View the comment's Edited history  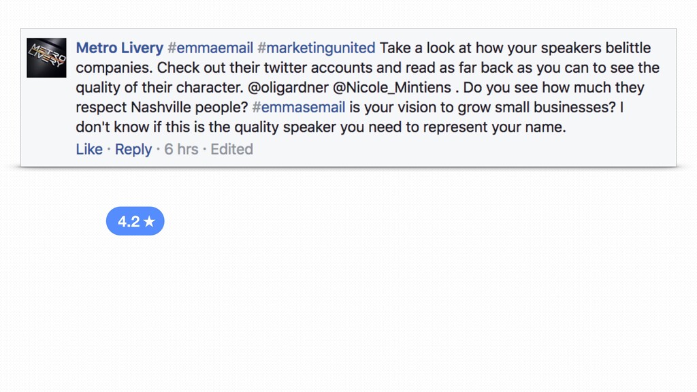(x=231, y=149)
